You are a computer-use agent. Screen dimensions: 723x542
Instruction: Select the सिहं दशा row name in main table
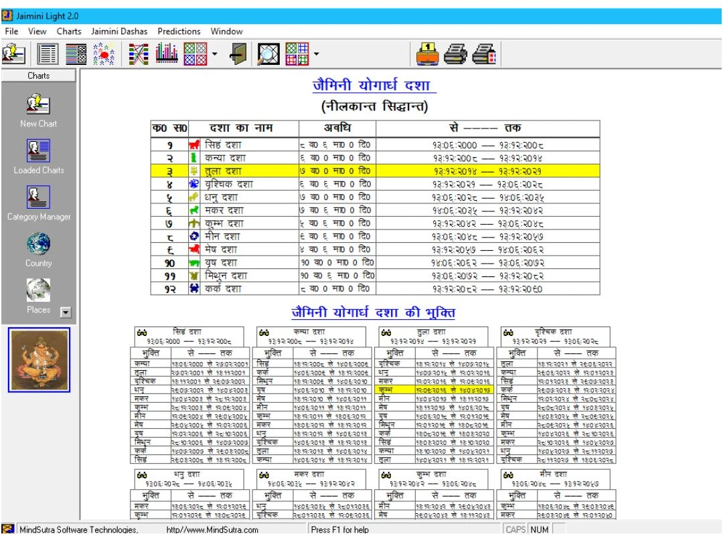[x=223, y=145]
